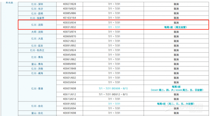The image size is (210, 116).
Task: Click the 釜山 - 台北 route cell
Action: 37,113
